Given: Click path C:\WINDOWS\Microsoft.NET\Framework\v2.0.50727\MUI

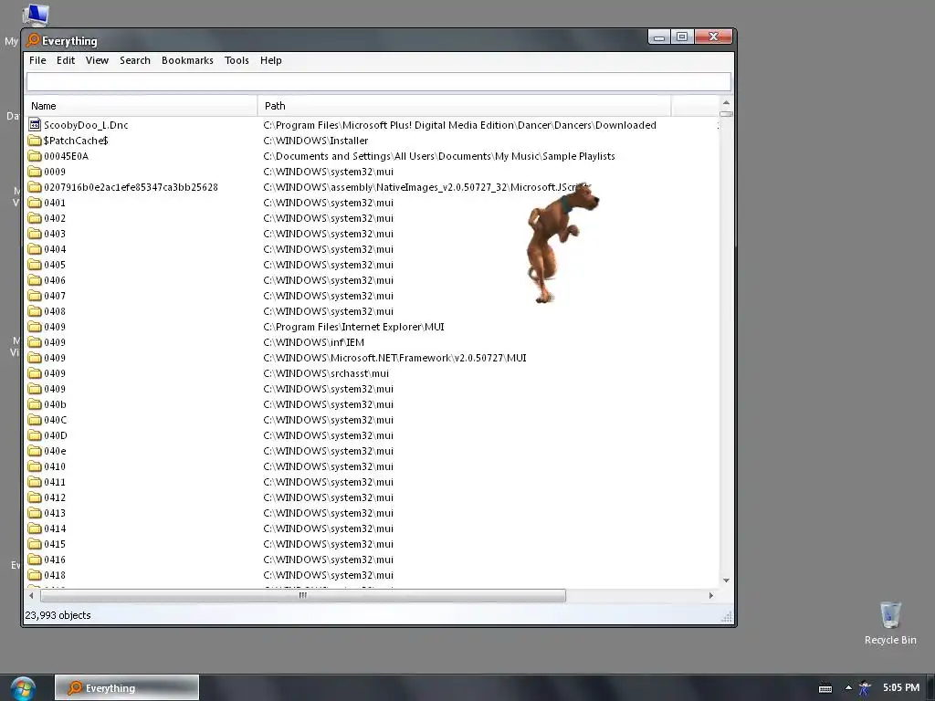Looking at the screenshot, I should [x=394, y=358].
